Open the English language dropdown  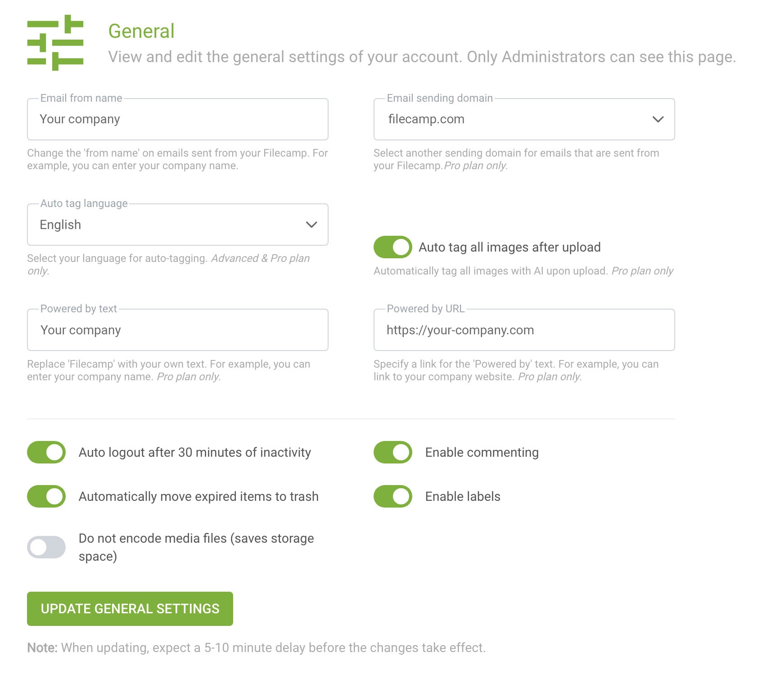[177, 225]
